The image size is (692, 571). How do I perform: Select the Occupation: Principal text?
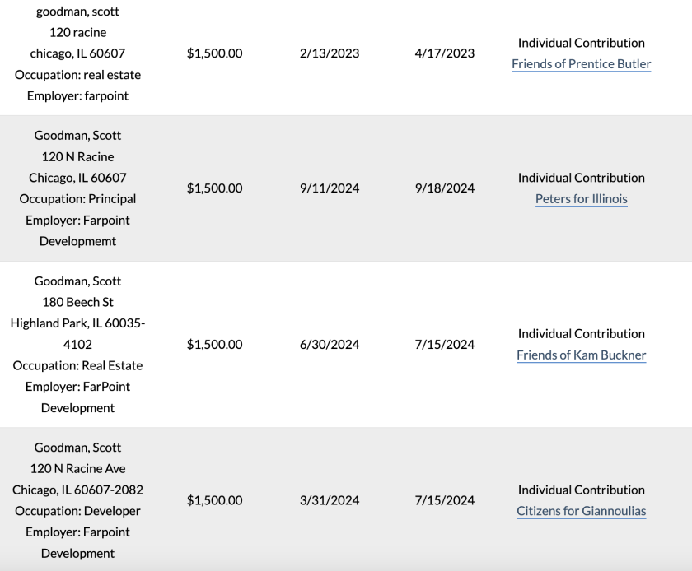click(x=77, y=199)
